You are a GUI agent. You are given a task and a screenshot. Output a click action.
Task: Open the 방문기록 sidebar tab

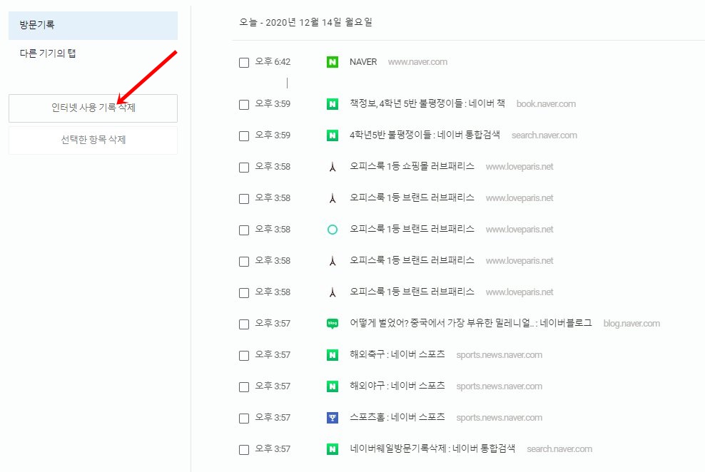pyautogui.click(x=93, y=25)
